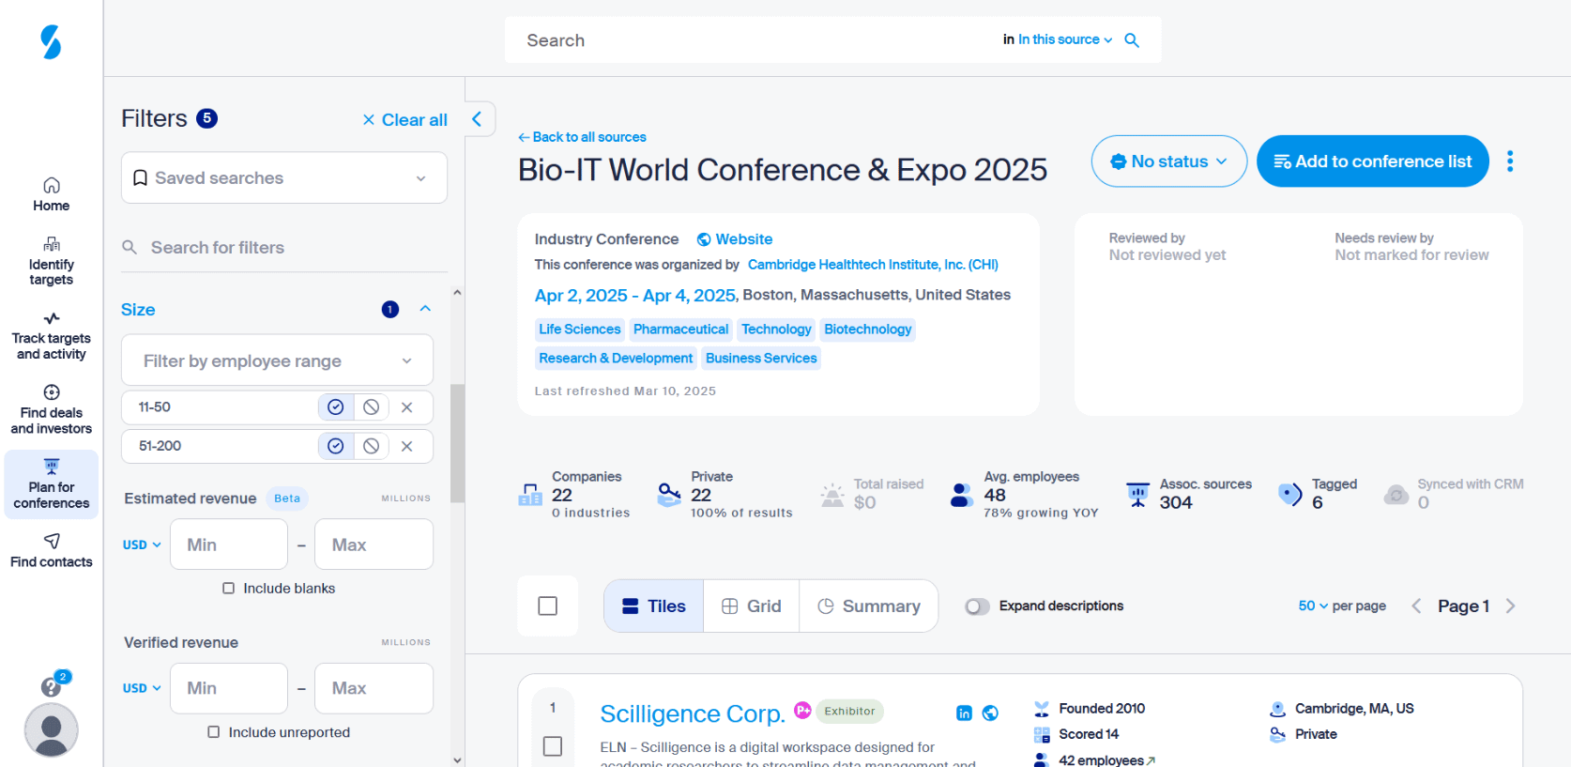1571x767 pixels.
Task: Exclude the 51-200 employee range
Action: pyautogui.click(x=372, y=446)
